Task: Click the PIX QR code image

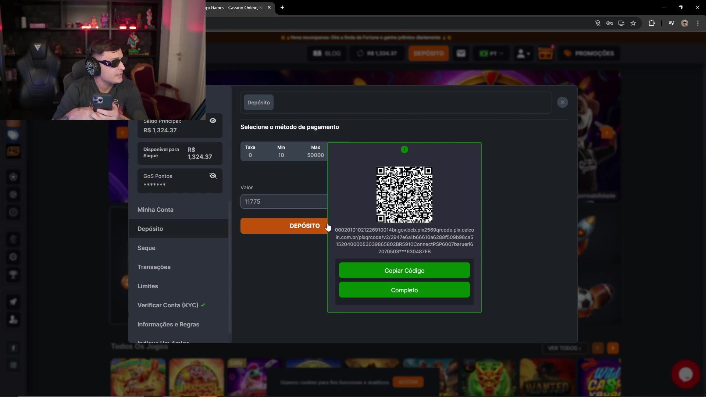Action: (404, 194)
